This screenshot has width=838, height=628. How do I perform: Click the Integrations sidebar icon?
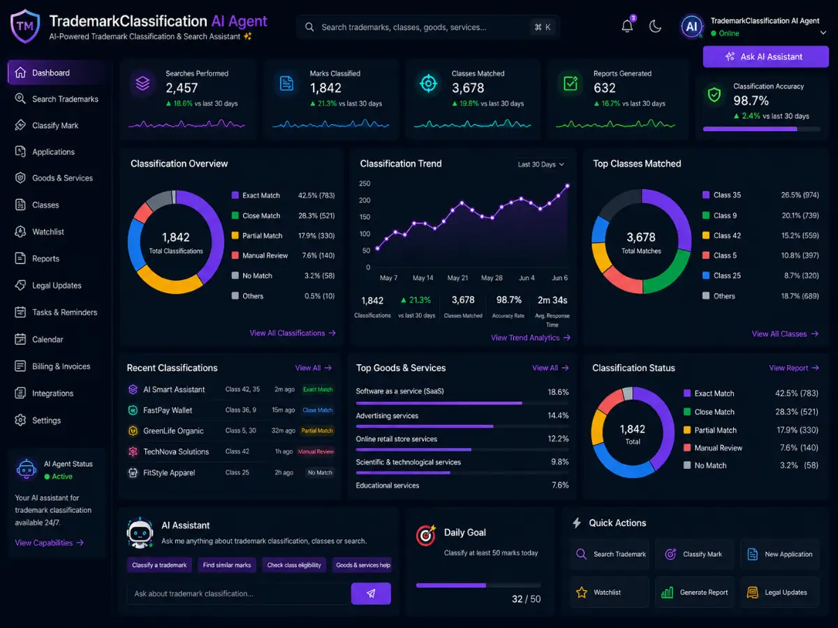coord(20,394)
